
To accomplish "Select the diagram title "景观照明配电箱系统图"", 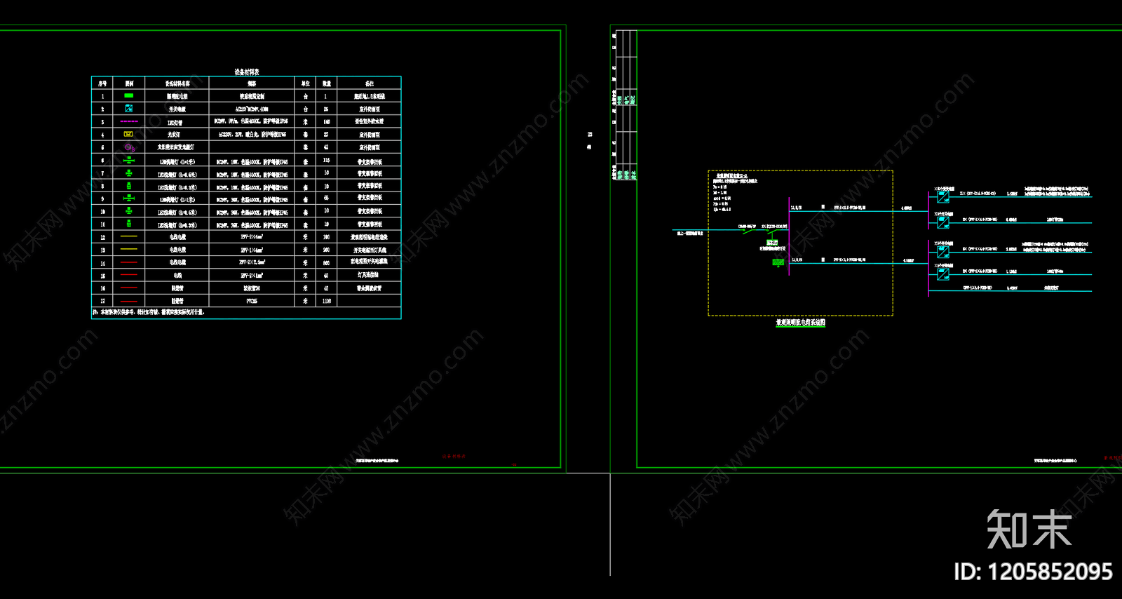I will click(x=800, y=323).
